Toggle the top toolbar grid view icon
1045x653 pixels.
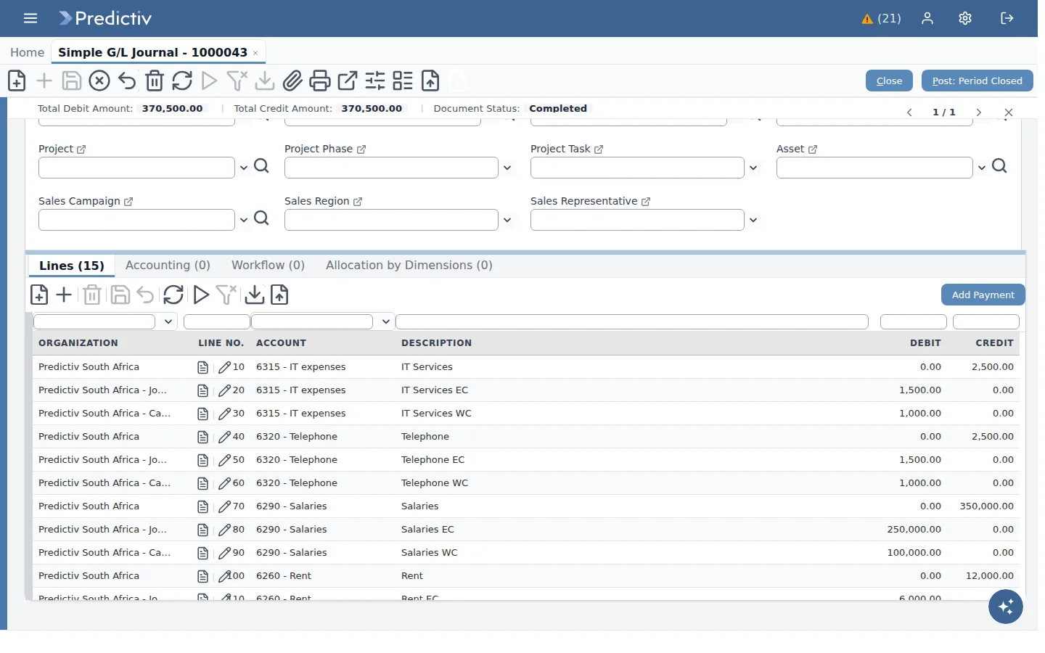pos(403,81)
